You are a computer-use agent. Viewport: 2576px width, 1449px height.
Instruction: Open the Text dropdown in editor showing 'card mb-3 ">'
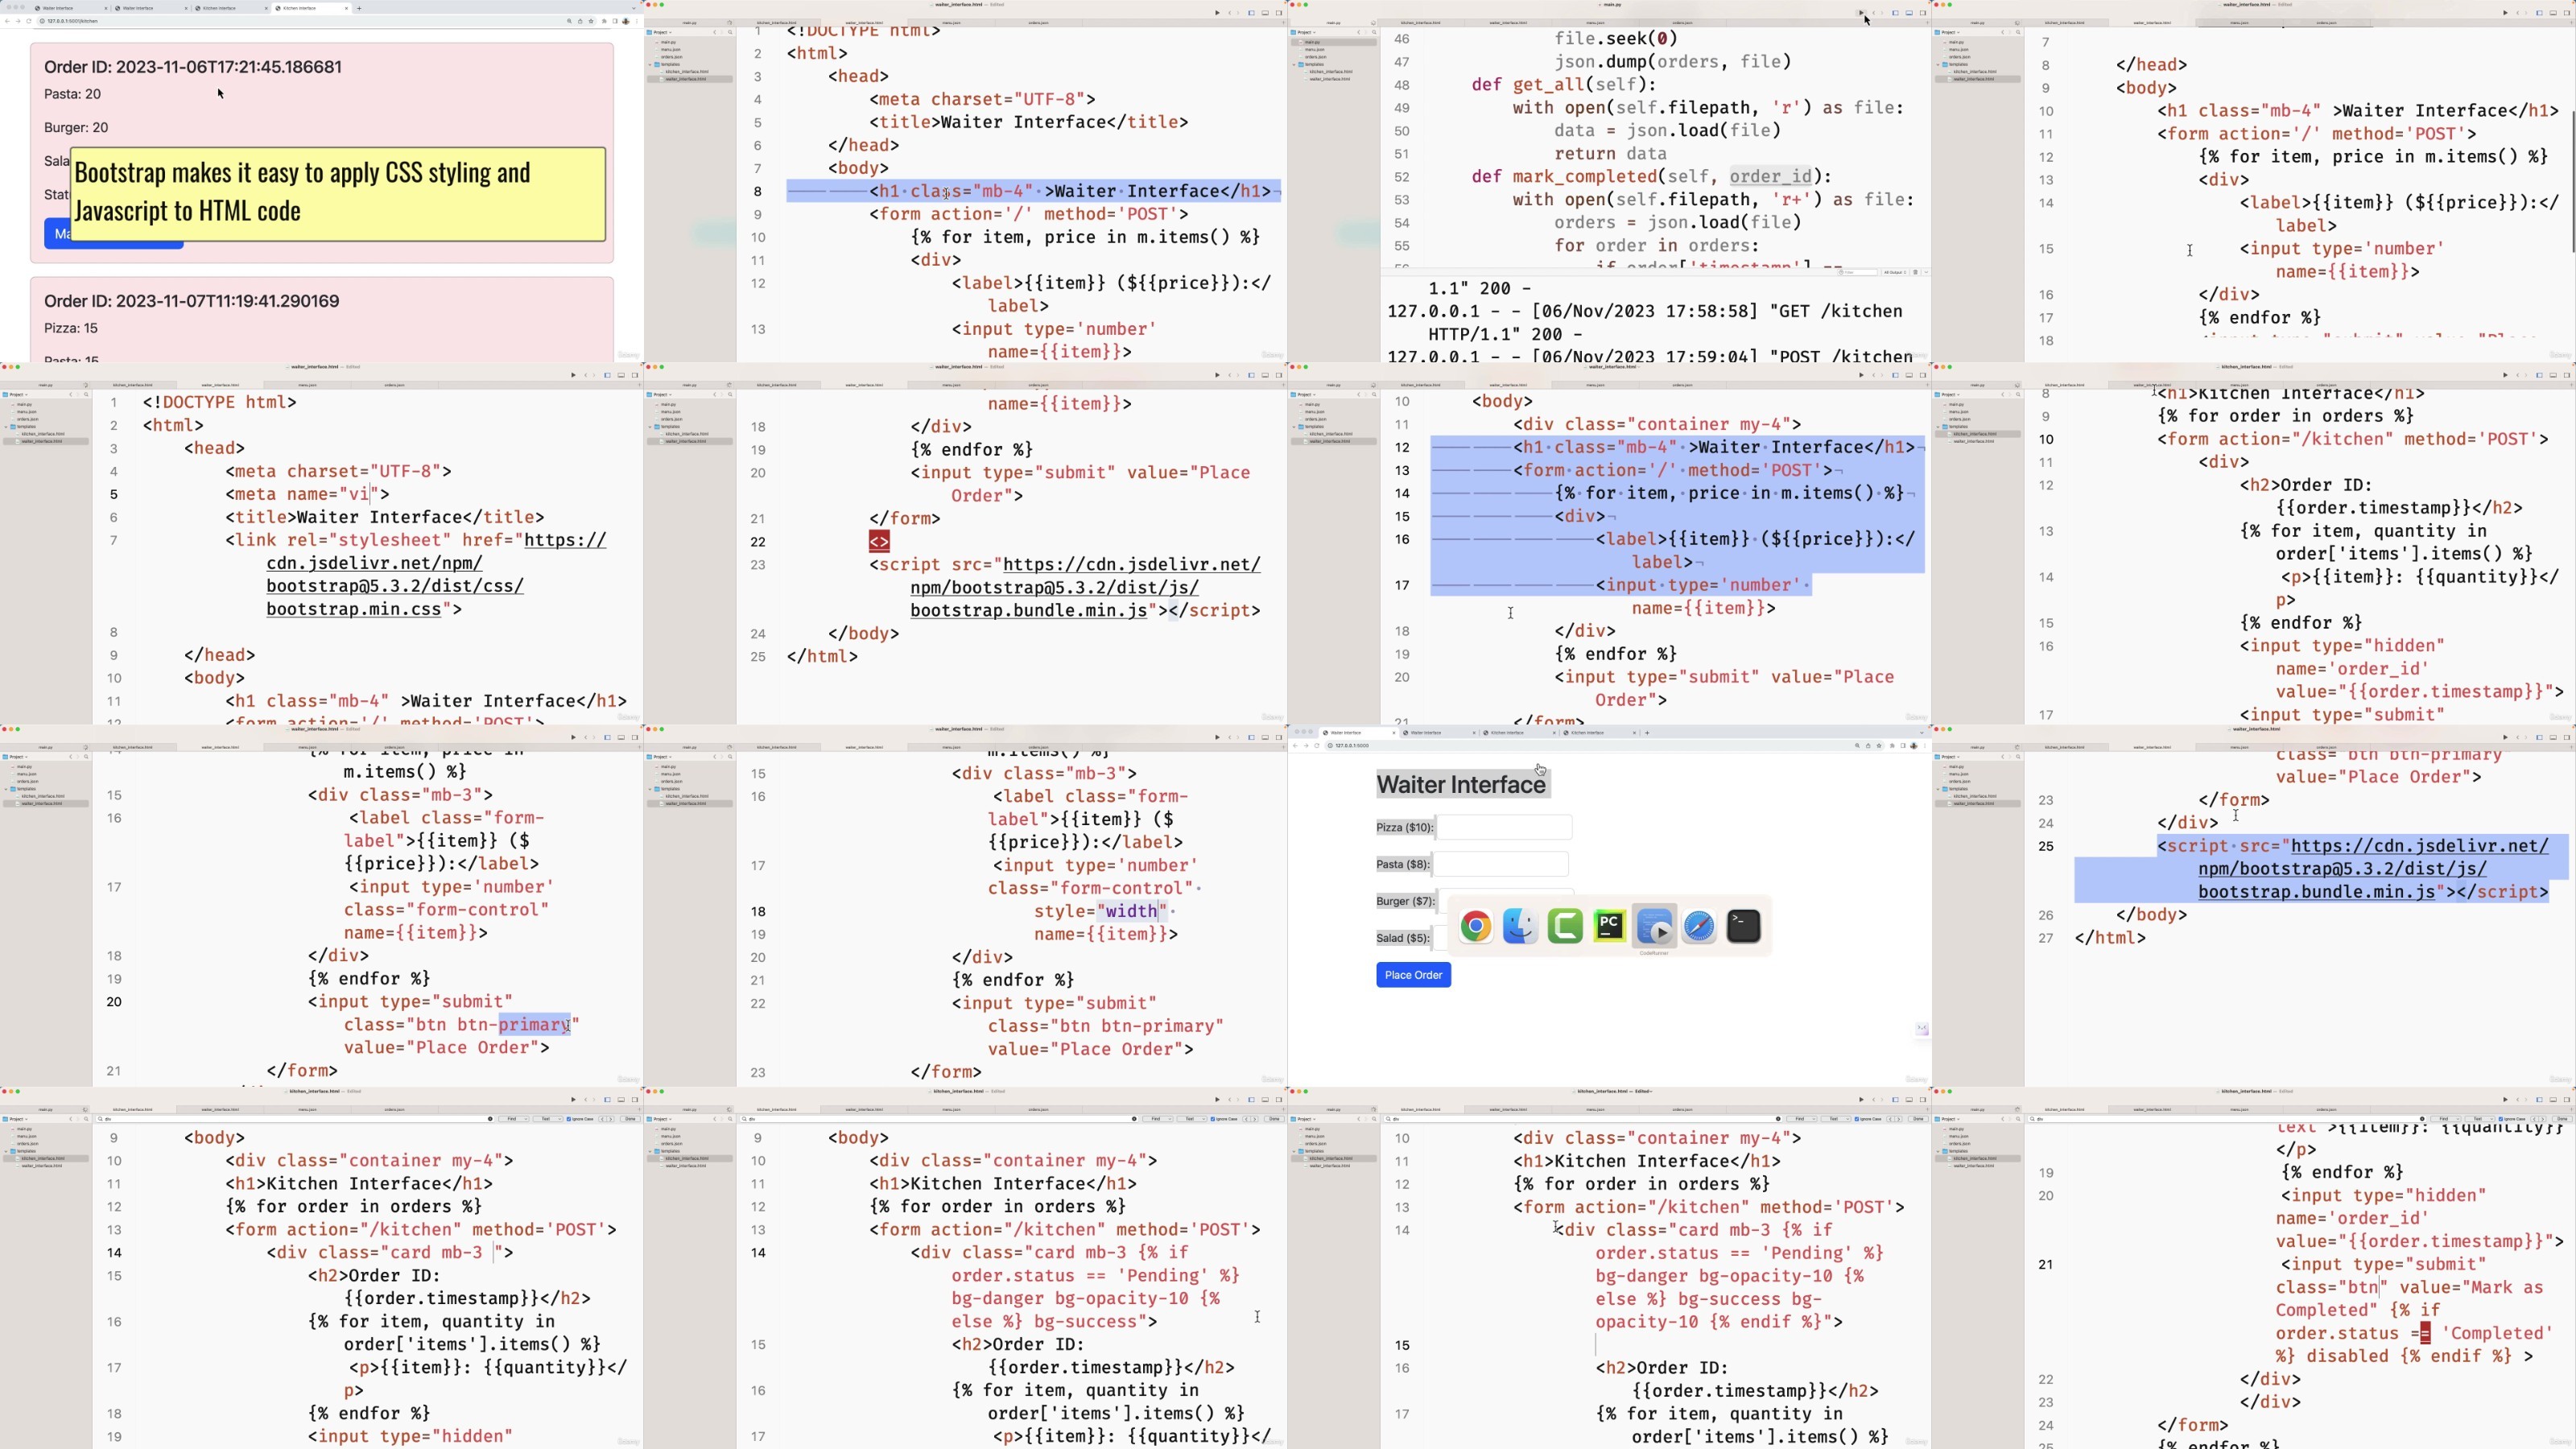click(x=547, y=1119)
